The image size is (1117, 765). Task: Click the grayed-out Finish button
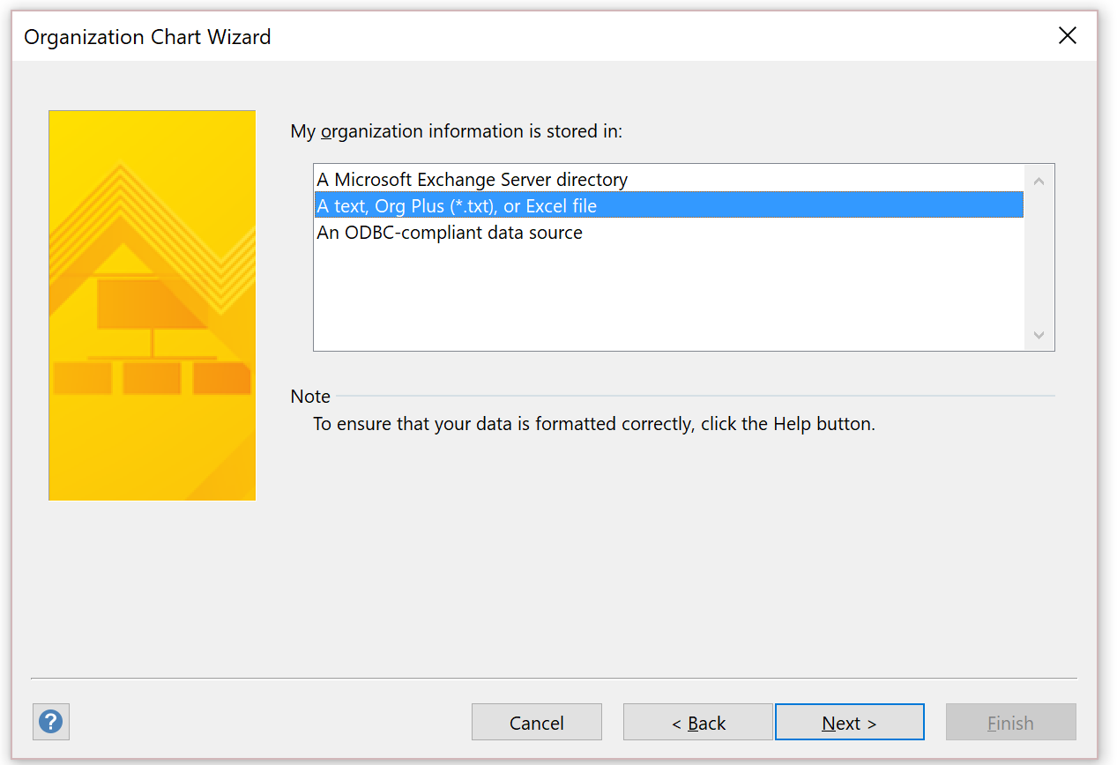click(1010, 722)
